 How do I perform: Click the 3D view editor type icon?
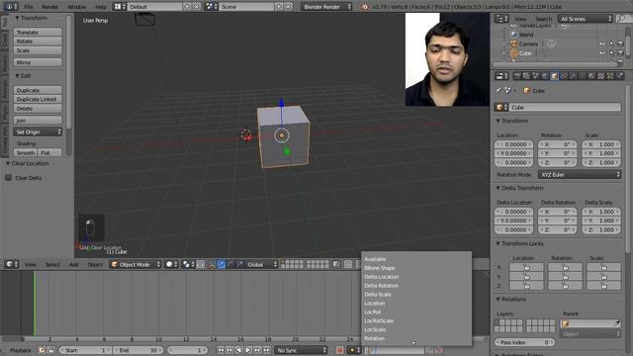click(12, 264)
